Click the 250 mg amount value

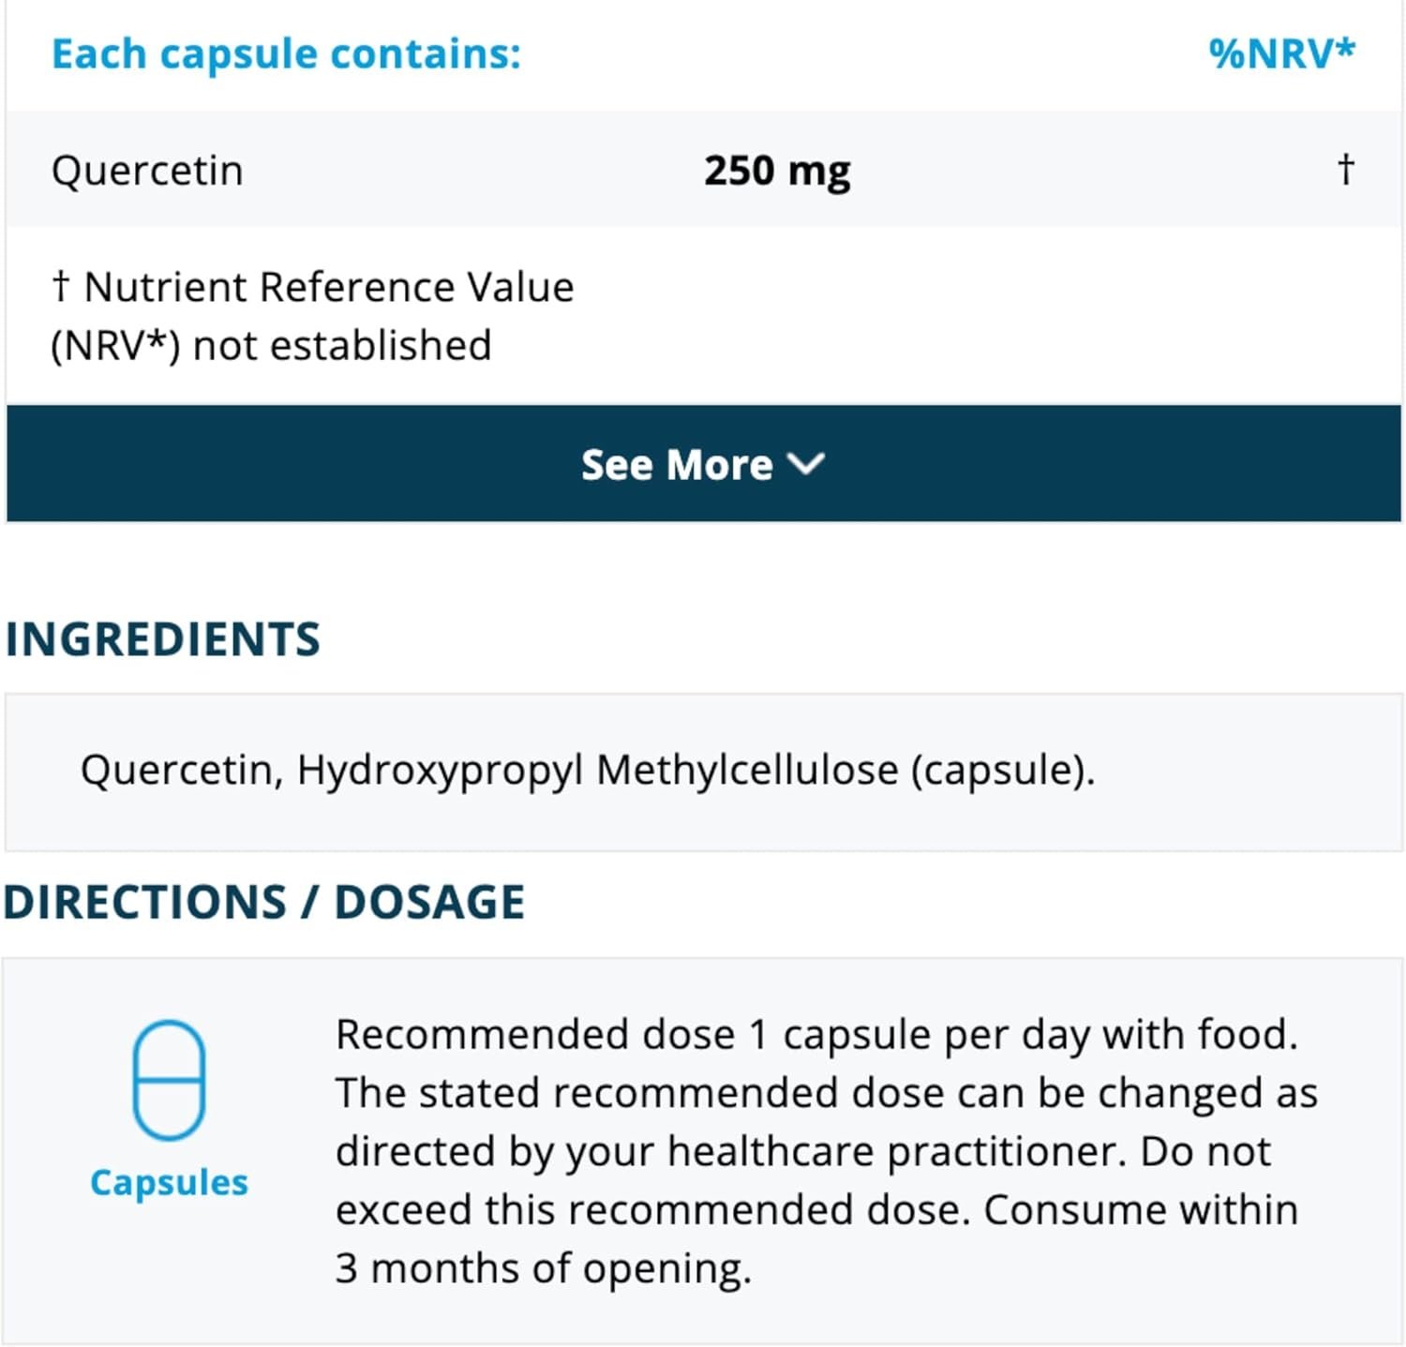(x=777, y=171)
